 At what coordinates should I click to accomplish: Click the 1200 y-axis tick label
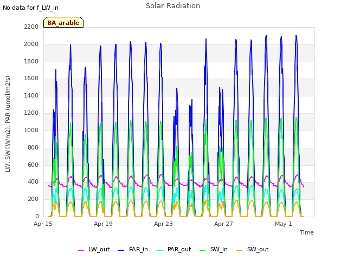[x=31, y=113]
